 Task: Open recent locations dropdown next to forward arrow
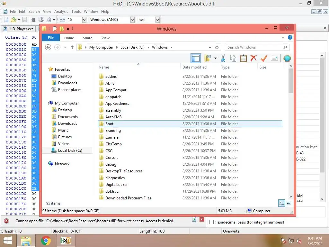[65, 47]
